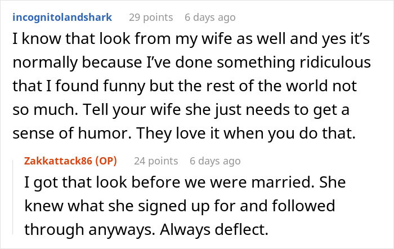
Task: Click timestamp on incognitolandshark's comment
Action: coord(210,17)
